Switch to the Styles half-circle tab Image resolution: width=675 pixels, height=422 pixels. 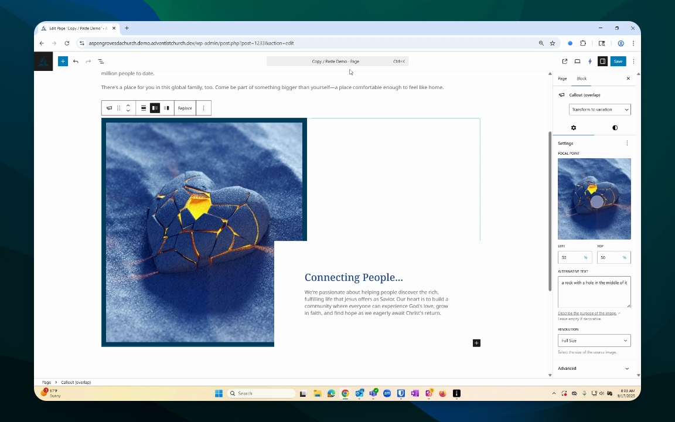pos(615,128)
